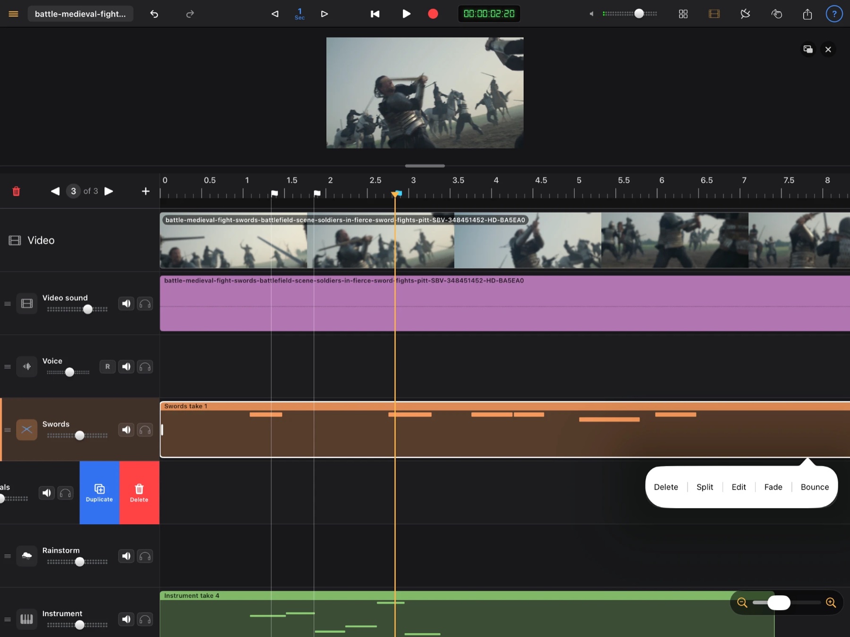Adjust the master volume slider
Viewport: 850px width, 637px height.
pyautogui.click(x=629, y=14)
